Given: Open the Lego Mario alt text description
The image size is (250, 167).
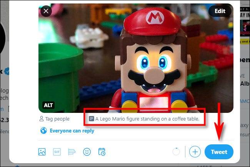Looking at the screenshot, I should pos(147,119).
